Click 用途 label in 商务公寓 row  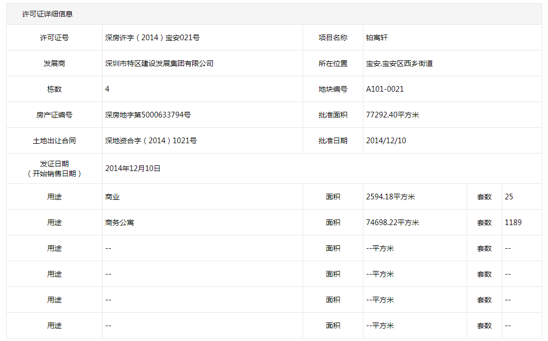[54, 223]
